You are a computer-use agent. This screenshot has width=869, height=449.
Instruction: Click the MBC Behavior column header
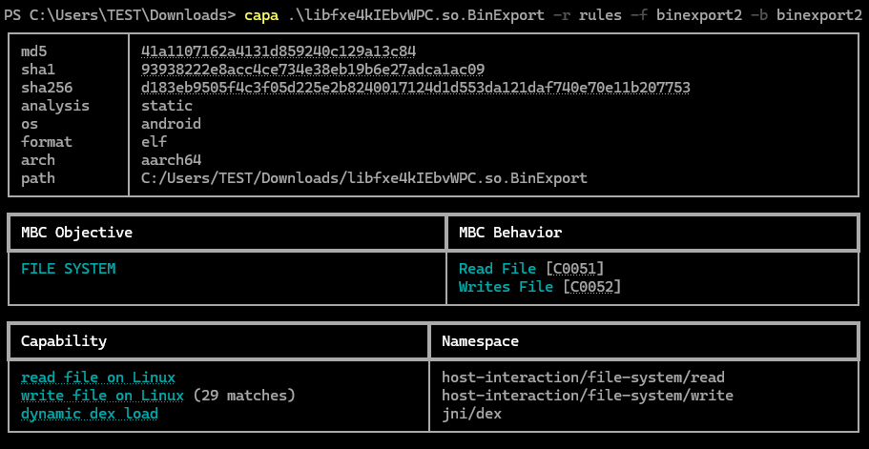(510, 233)
